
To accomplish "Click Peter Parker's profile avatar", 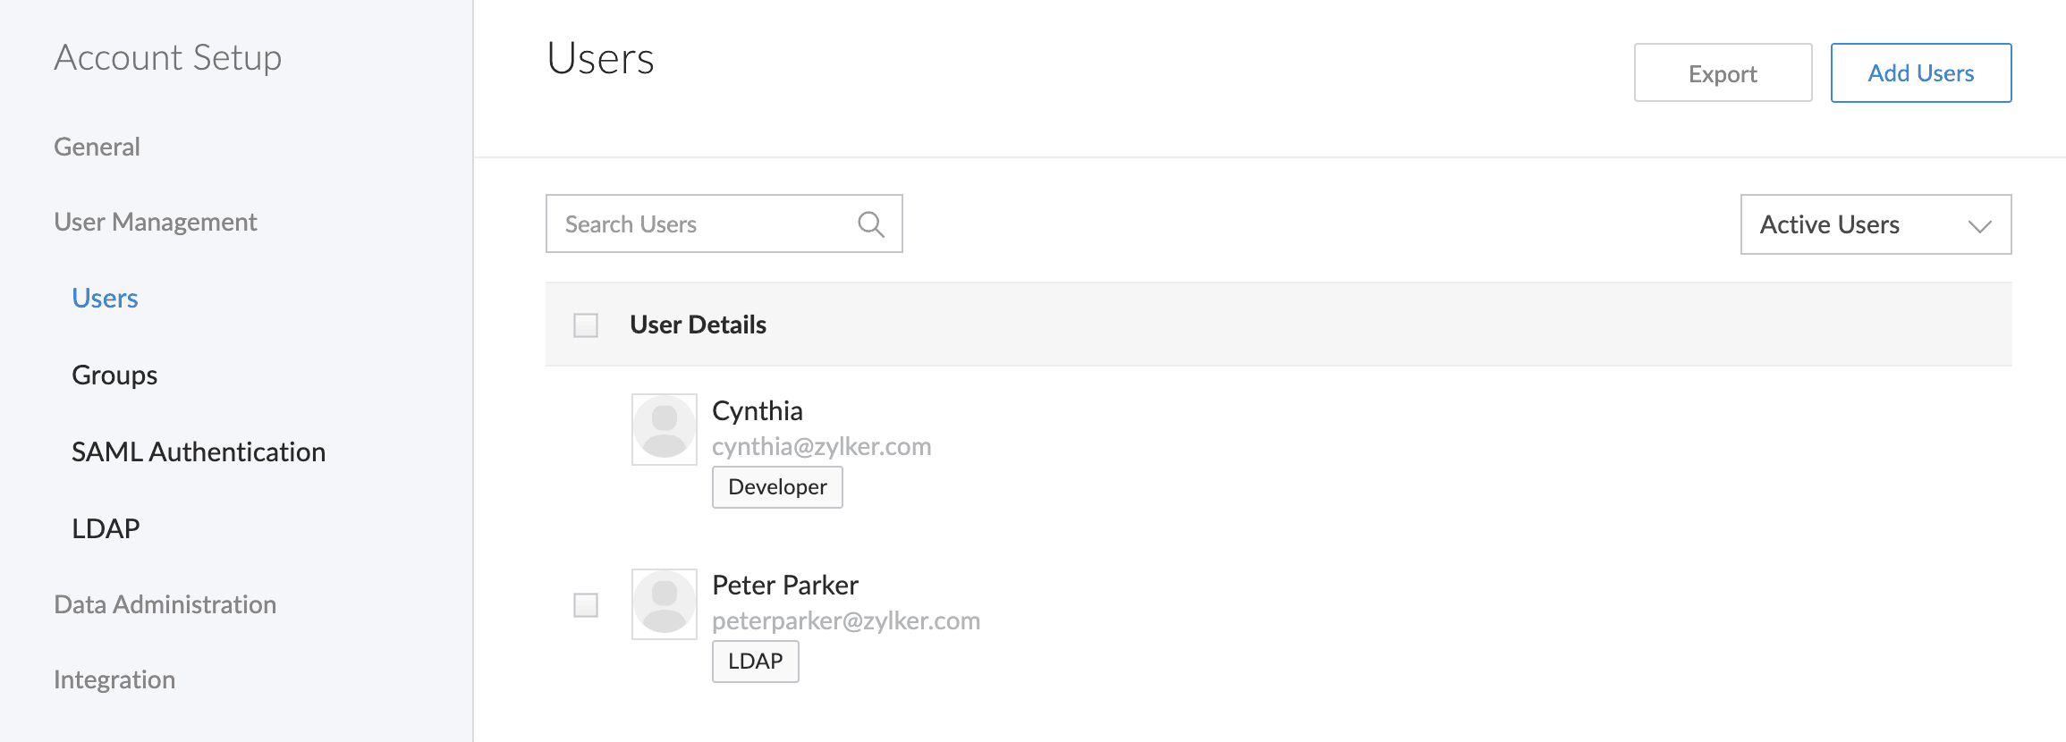I will (x=664, y=603).
